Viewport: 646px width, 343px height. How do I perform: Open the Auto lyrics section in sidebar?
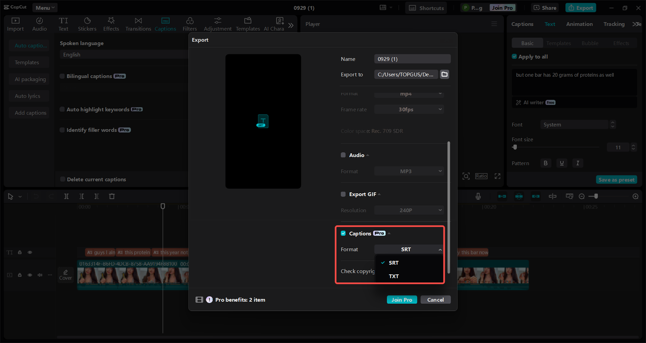click(x=28, y=96)
